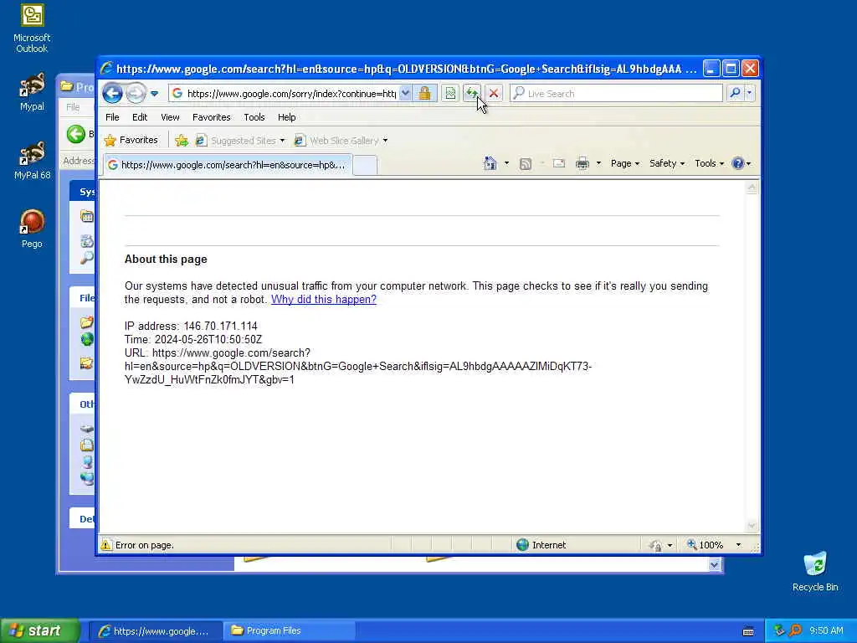Select the google.com search tab
This screenshot has height=643, width=857.
[x=228, y=165]
